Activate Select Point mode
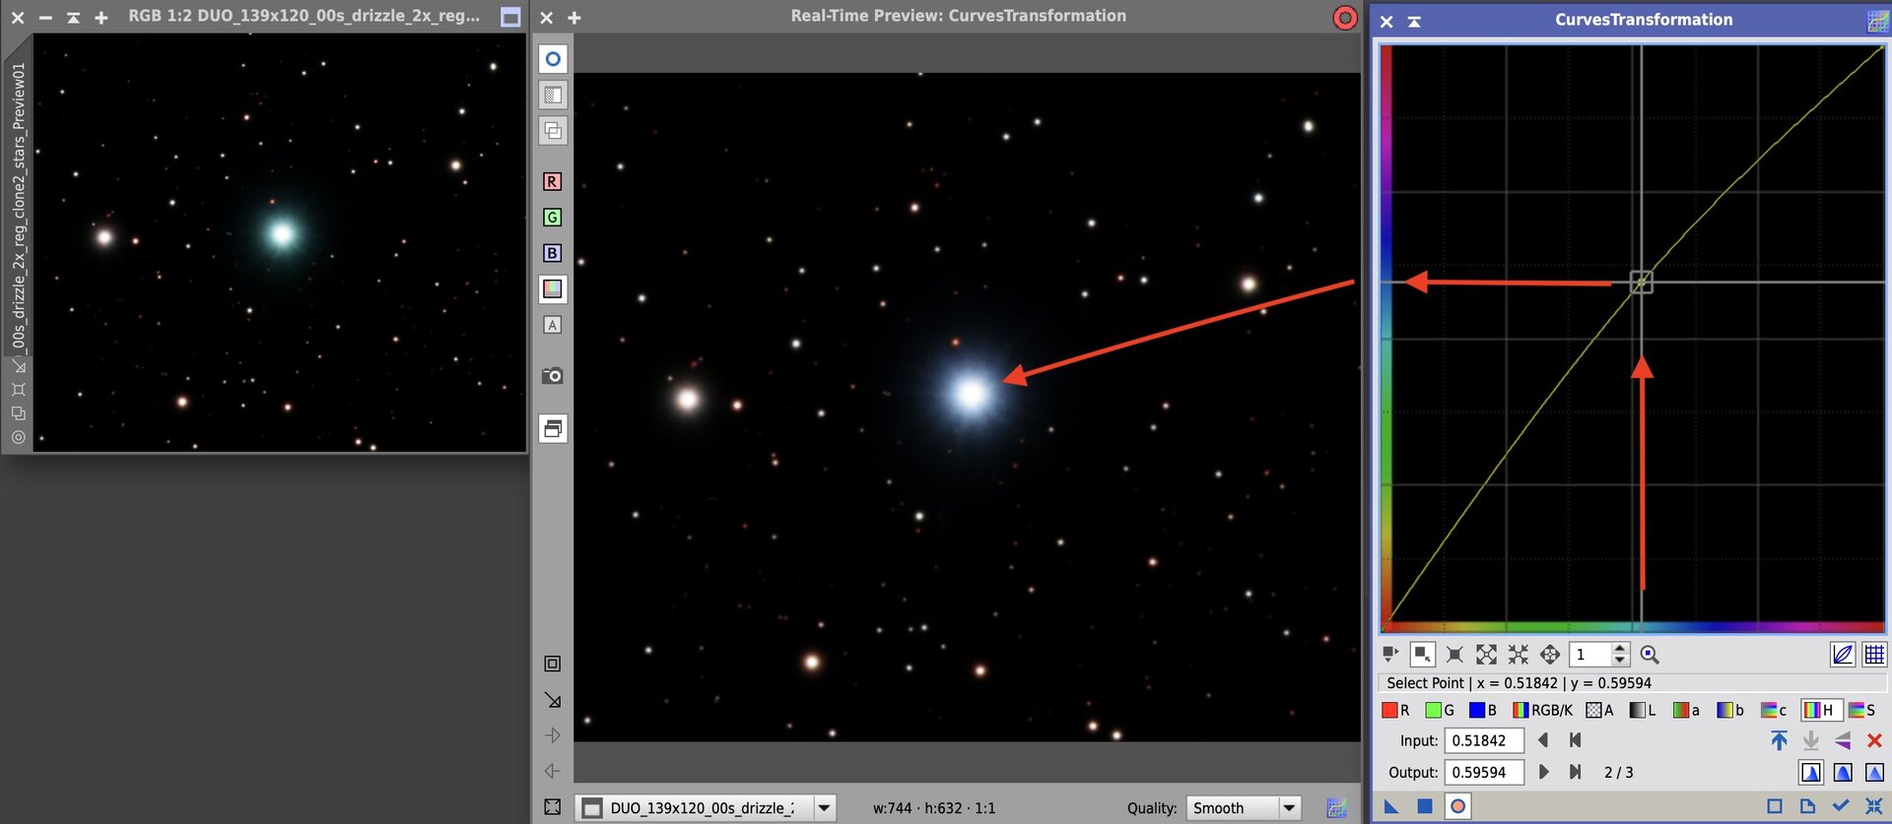This screenshot has height=824, width=1892. pyautogui.click(x=1422, y=654)
